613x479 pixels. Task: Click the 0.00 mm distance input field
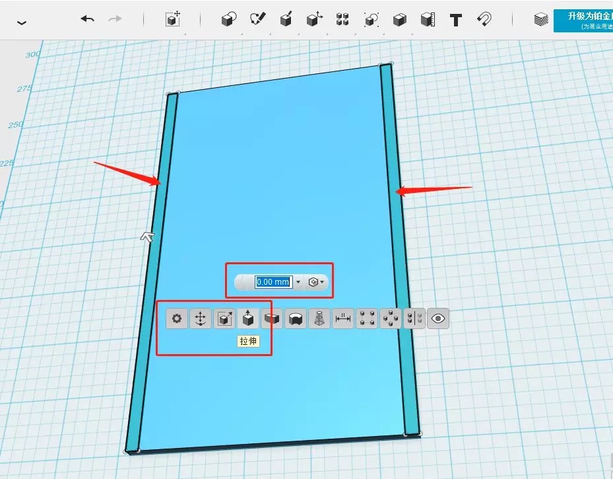tap(273, 282)
